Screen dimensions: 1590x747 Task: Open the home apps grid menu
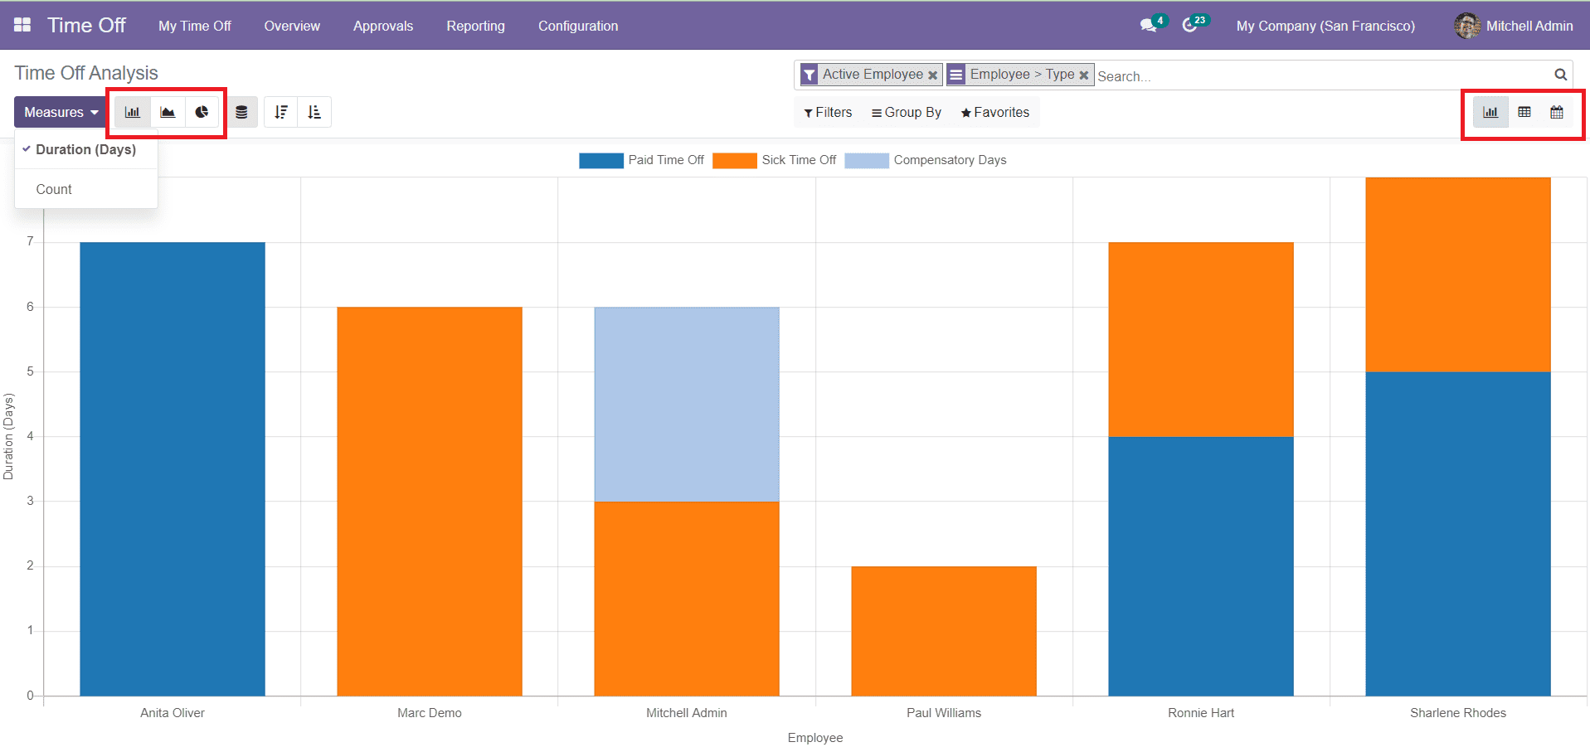click(22, 25)
